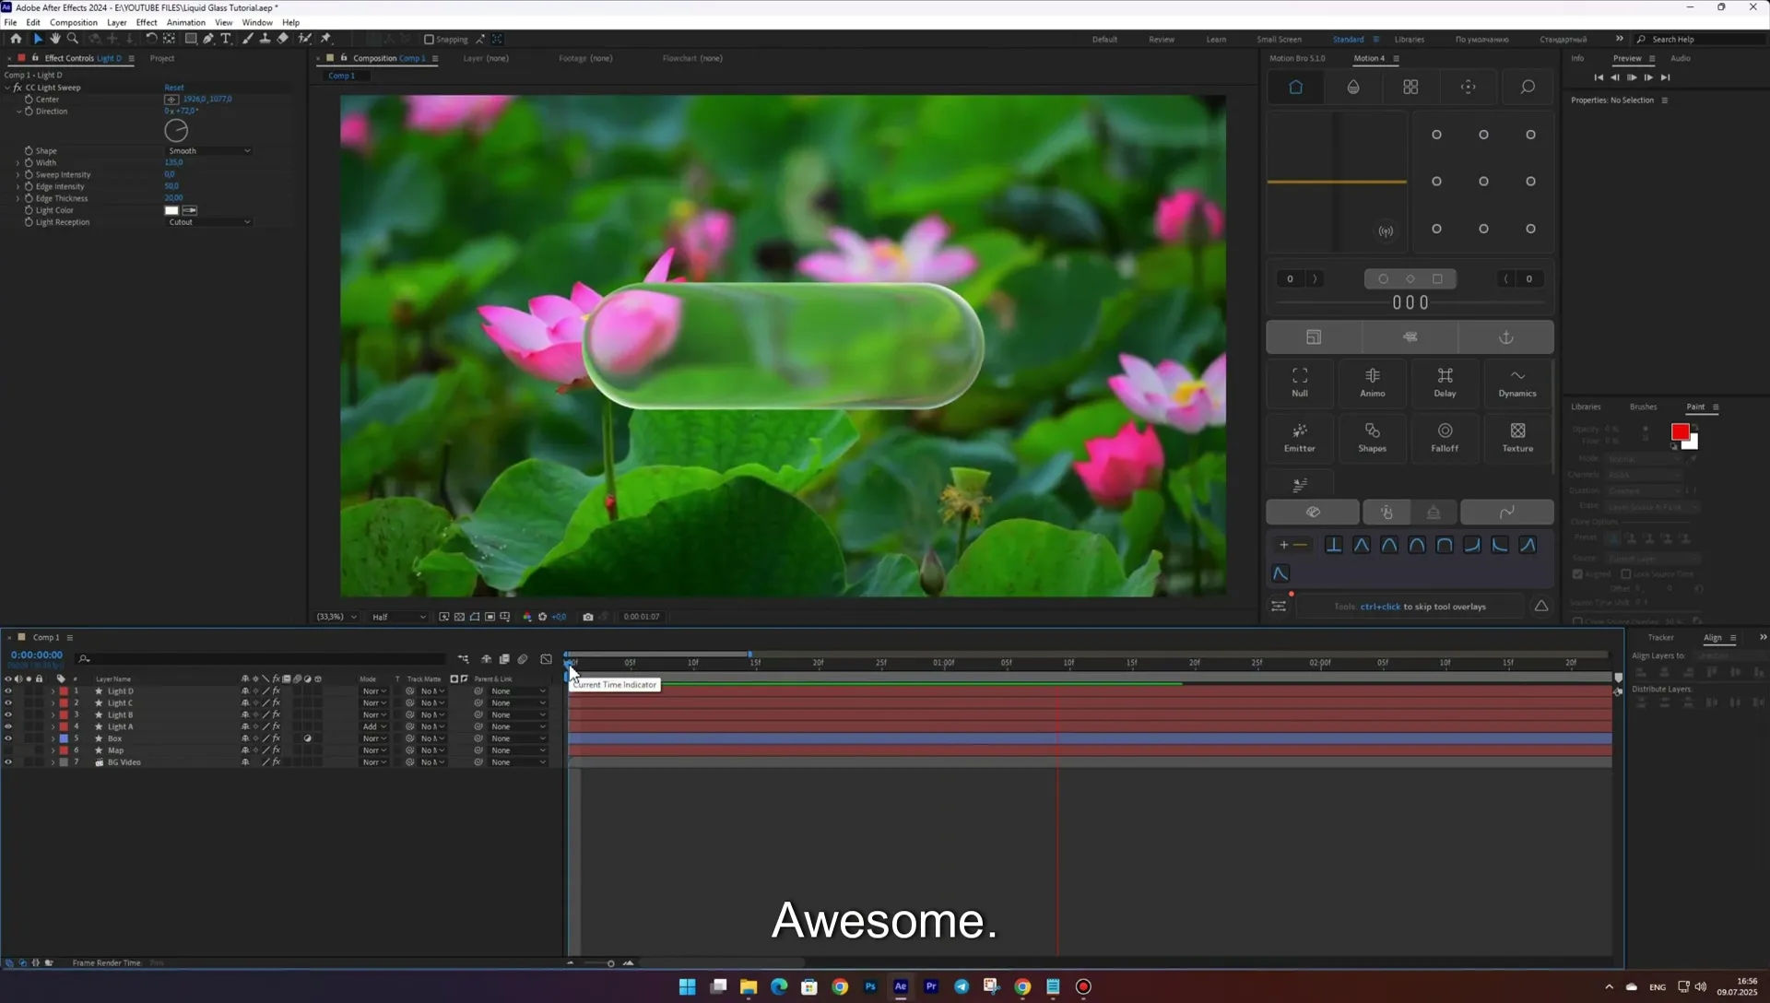Hide the Light D layer
Viewport: 1770px width, 1003px height.
click(8, 690)
